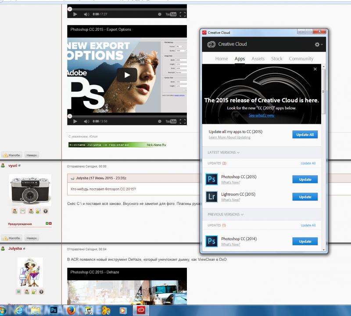Collapse the LATEST VERSIONS section
Image resolution: width=351 pixels, height=316 pixels.
(223, 152)
